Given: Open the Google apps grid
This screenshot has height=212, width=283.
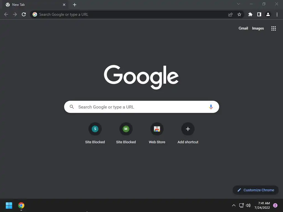Looking at the screenshot, I should [274, 28].
